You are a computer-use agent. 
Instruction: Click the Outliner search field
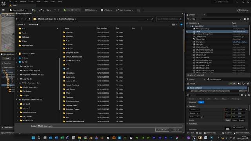(218, 19)
